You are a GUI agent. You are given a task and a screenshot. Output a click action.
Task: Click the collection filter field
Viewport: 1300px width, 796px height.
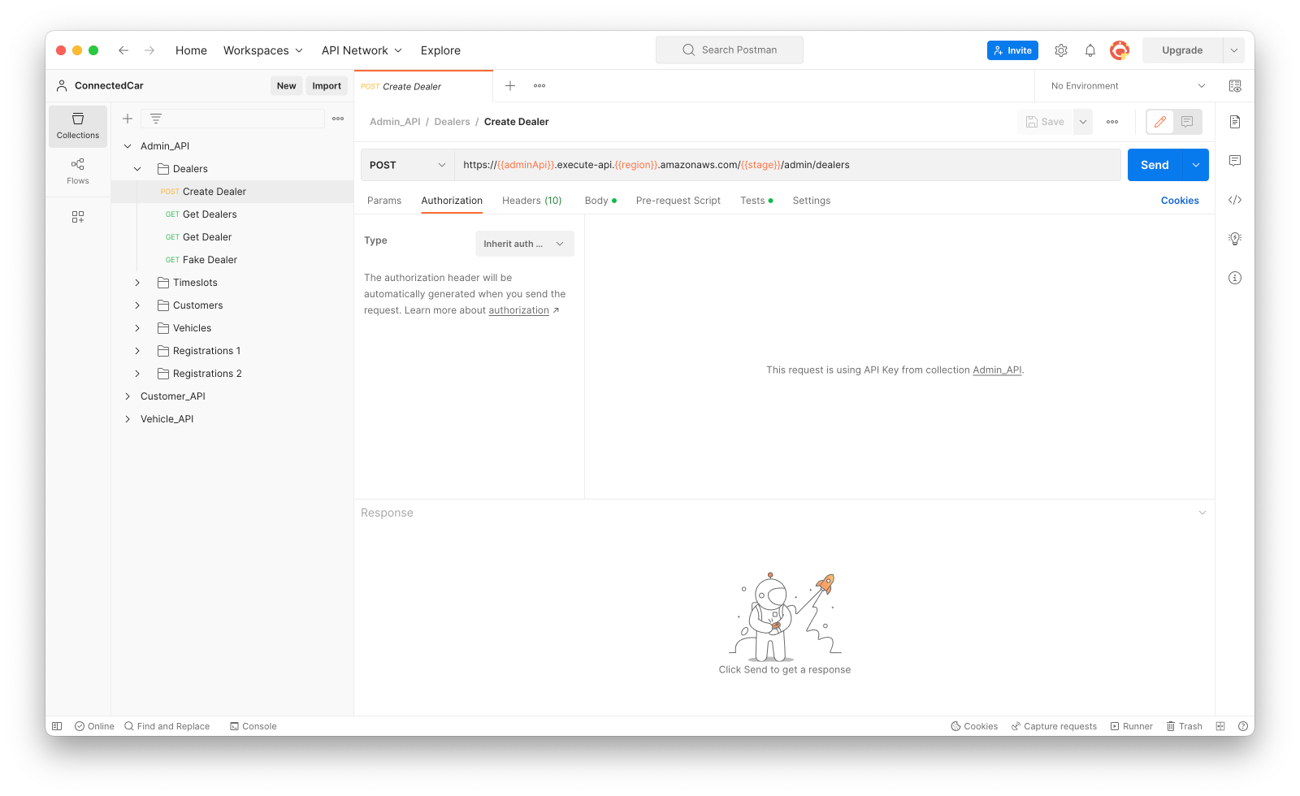pos(232,119)
